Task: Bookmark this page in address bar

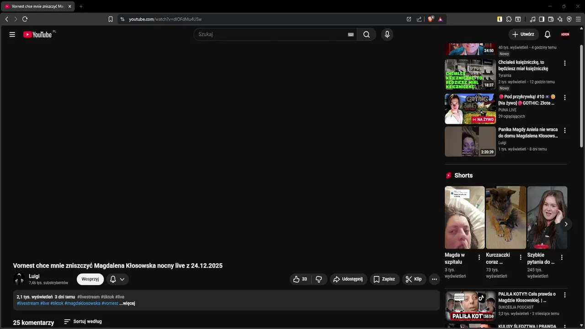Action: coord(111,19)
